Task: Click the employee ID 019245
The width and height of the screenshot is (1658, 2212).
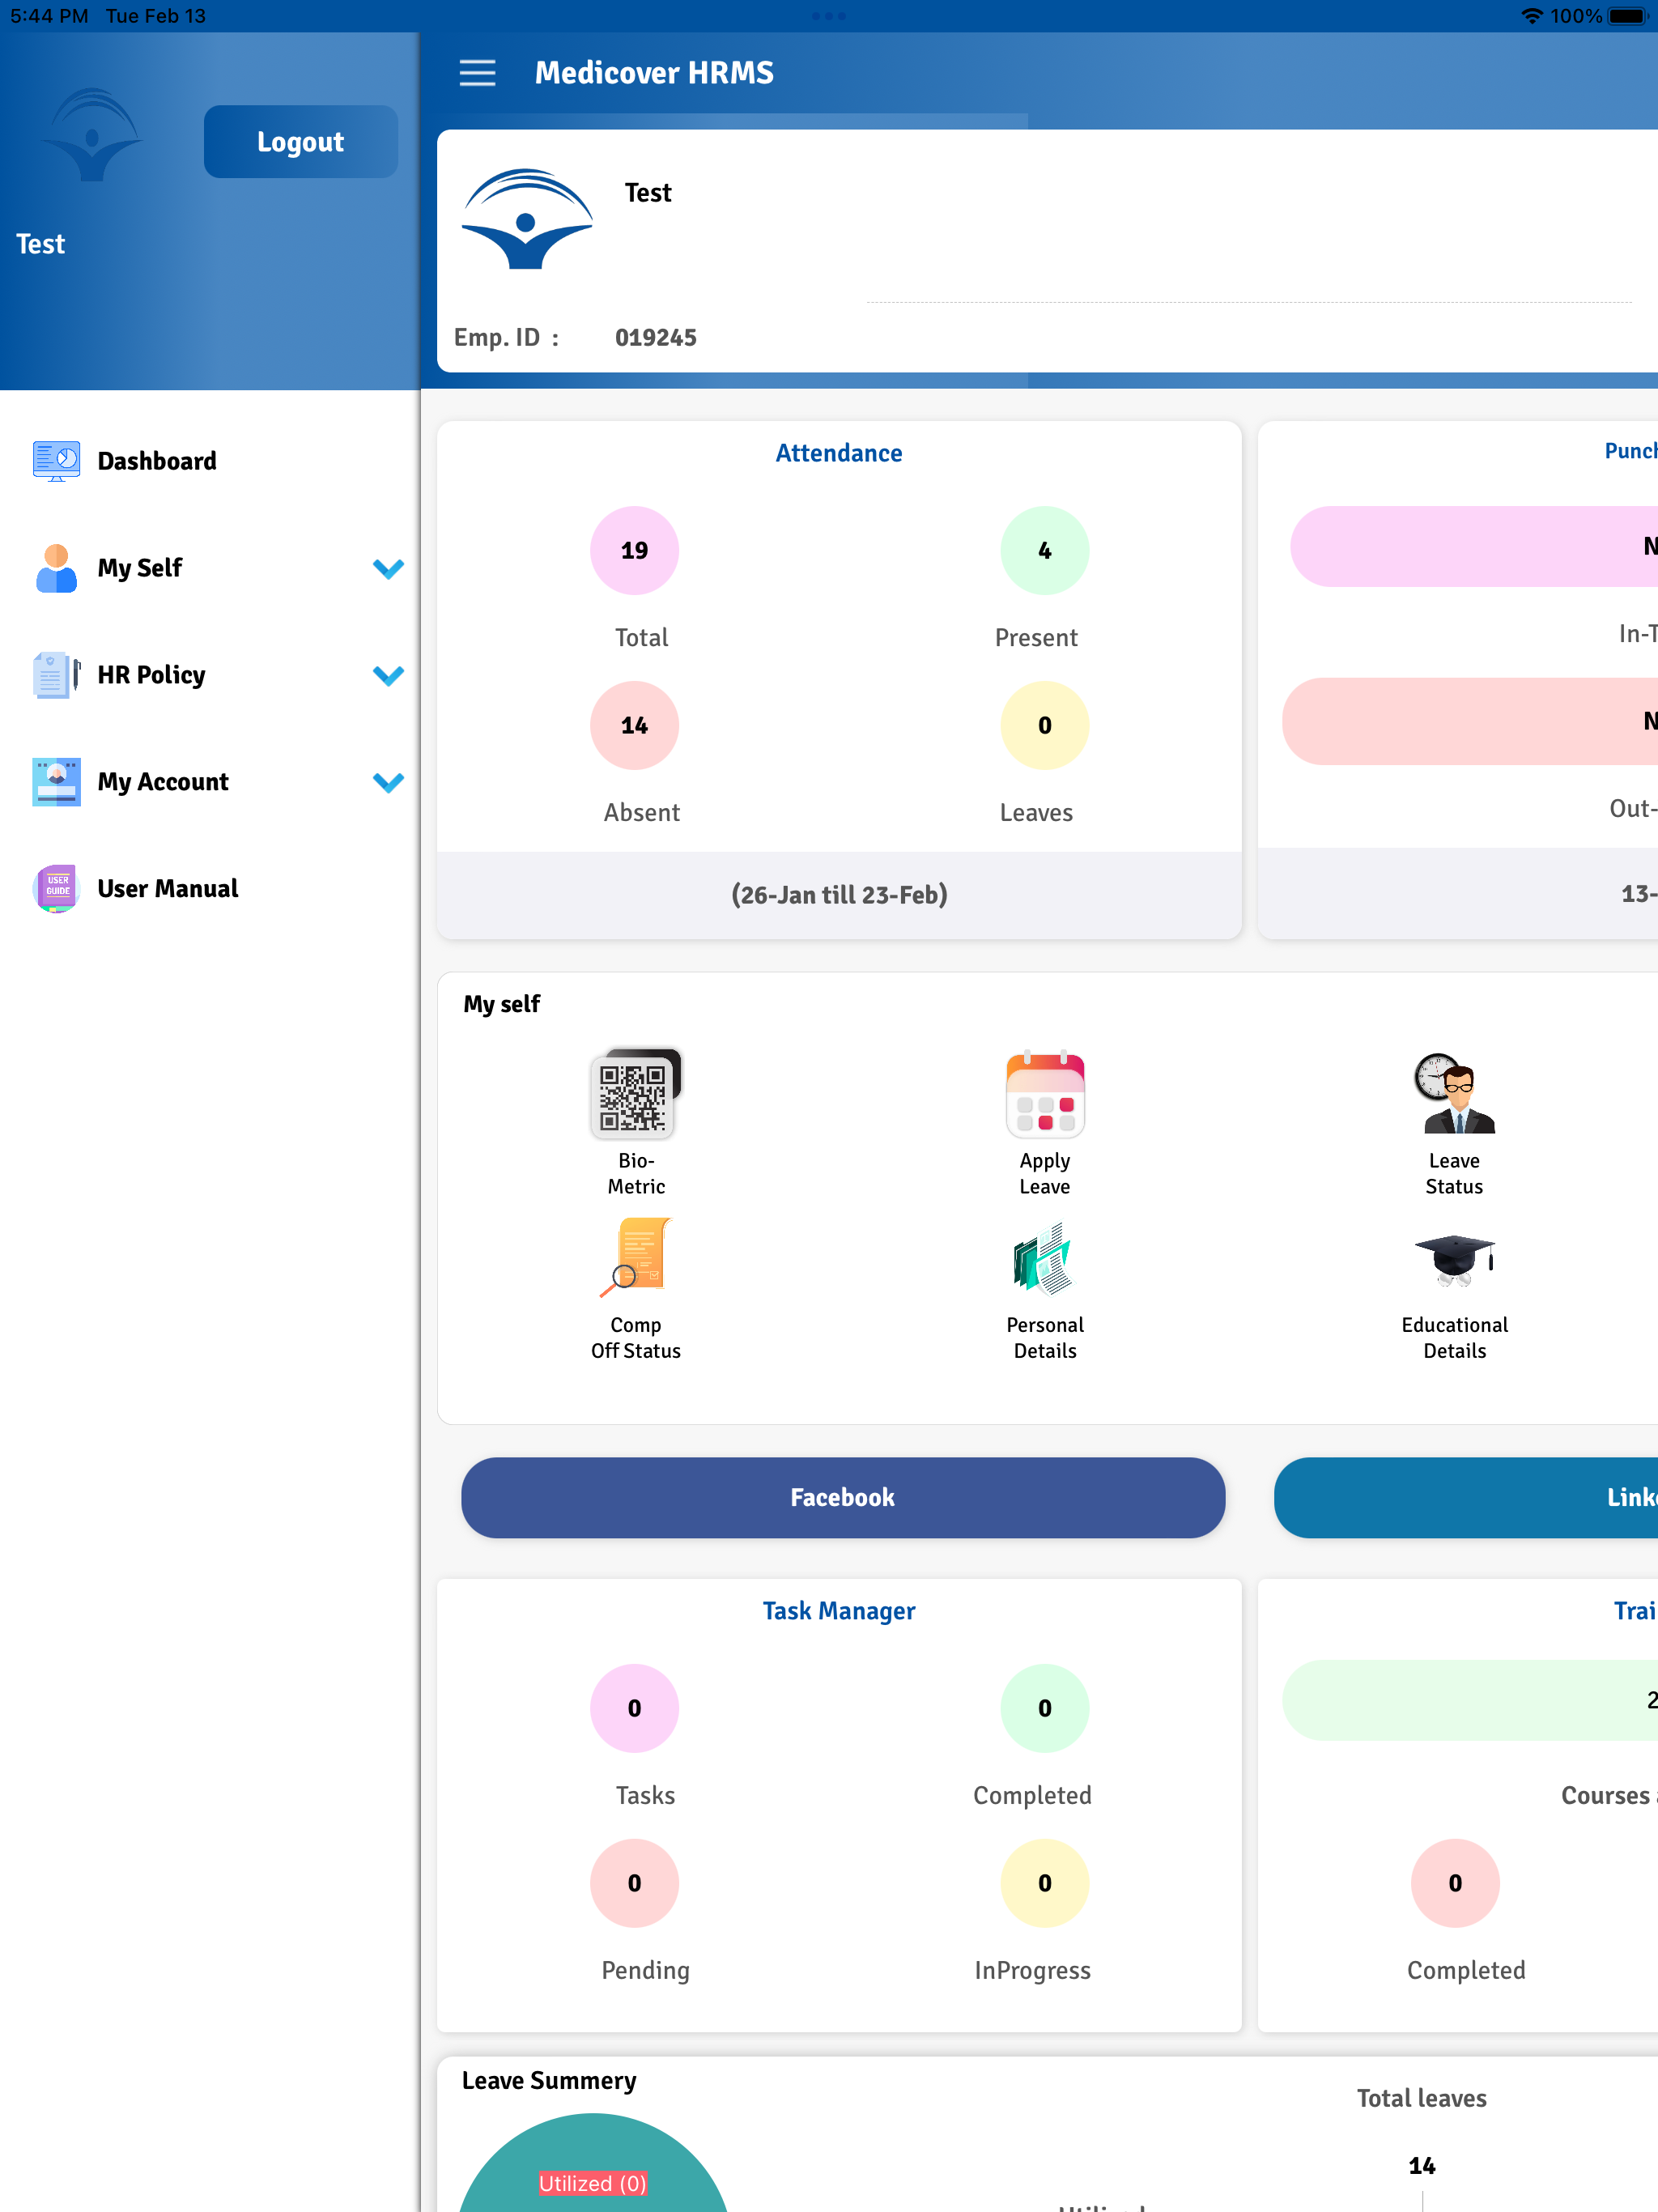Action: 656,337
